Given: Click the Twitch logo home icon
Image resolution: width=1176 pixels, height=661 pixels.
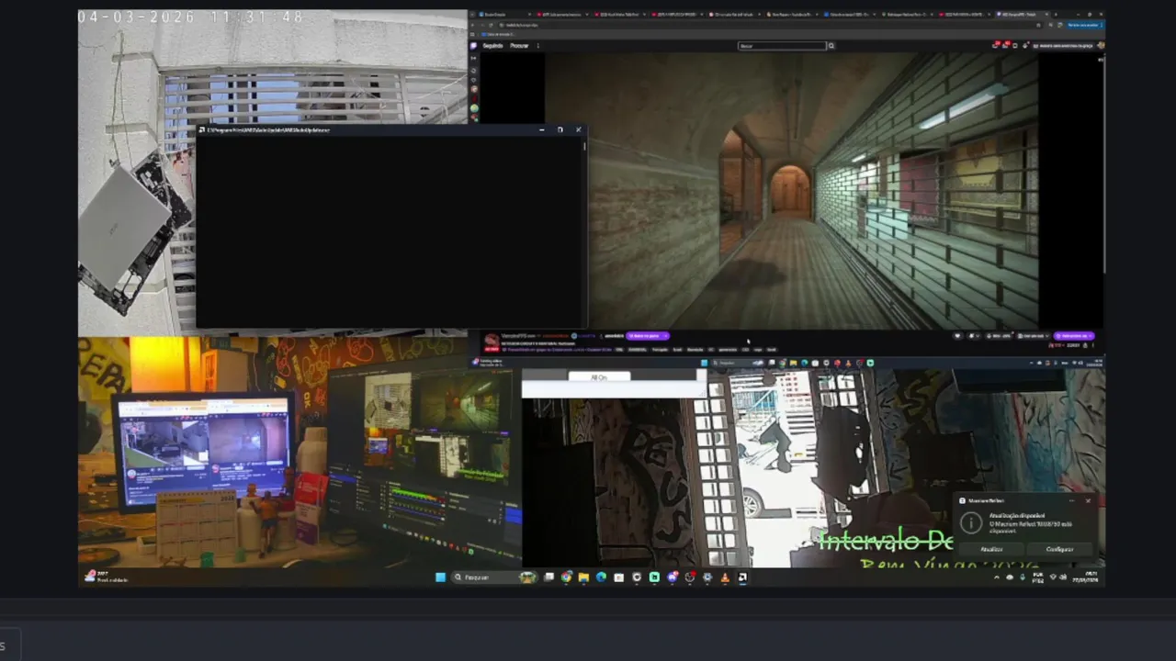Looking at the screenshot, I should tap(473, 46).
